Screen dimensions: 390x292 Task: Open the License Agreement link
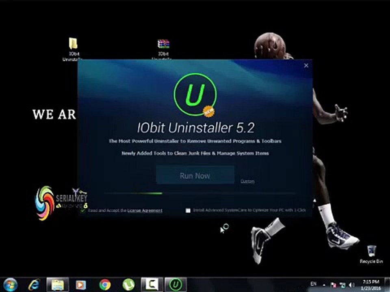145,210
